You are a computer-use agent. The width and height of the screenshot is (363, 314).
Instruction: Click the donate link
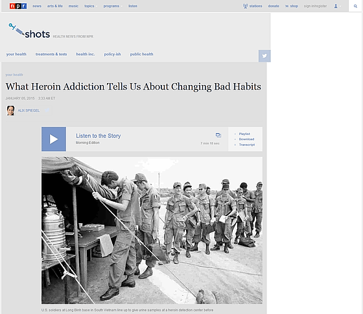(274, 6)
